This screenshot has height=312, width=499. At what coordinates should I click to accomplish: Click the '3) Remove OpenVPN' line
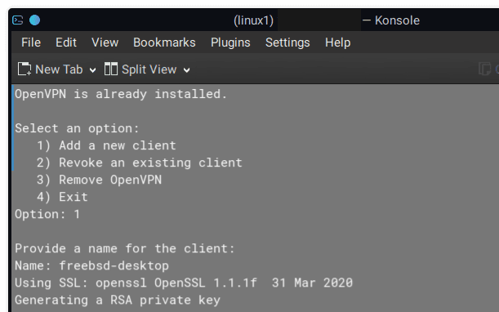pyautogui.click(x=99, y=181)
